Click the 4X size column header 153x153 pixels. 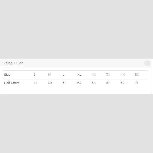[123, 75]
